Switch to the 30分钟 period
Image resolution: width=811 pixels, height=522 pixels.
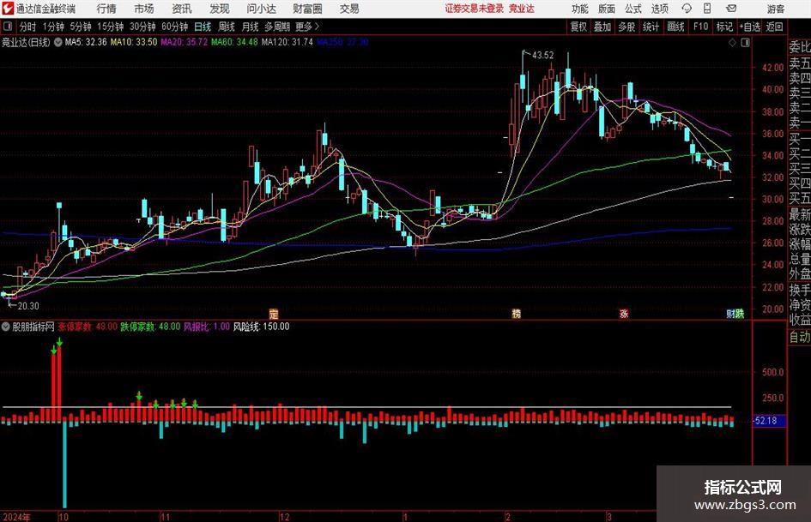142,27
